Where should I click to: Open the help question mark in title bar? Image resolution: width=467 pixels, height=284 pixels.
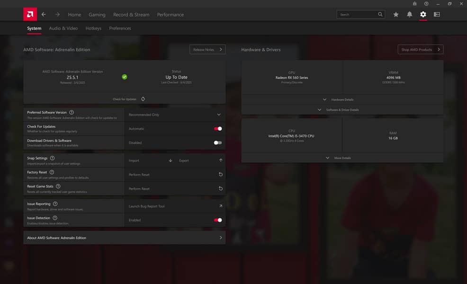pyautogui.click(x=426, y=4)
